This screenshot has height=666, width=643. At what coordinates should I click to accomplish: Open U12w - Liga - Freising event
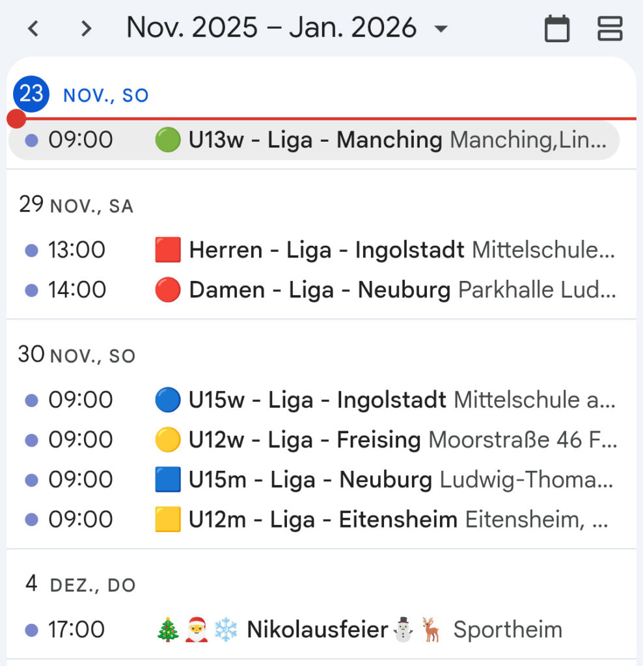pos(304,440)
